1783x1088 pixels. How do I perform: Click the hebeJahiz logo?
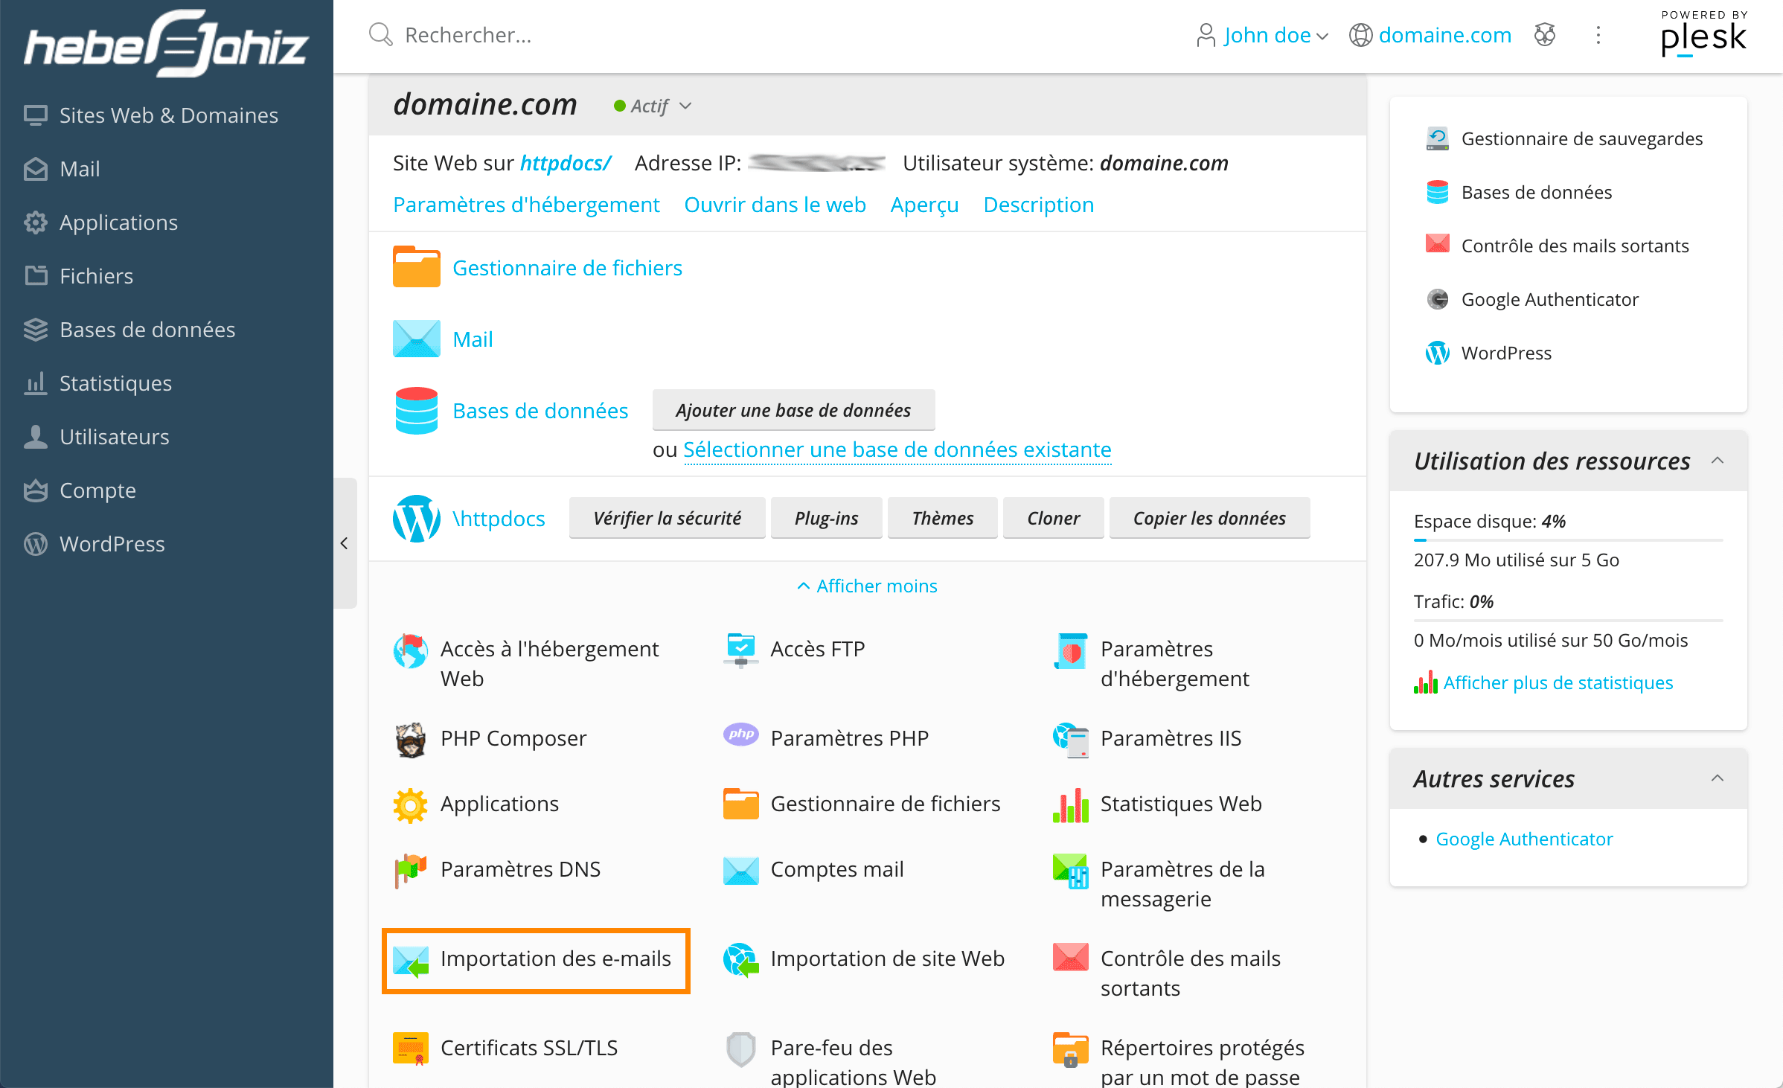coord(167,43)
